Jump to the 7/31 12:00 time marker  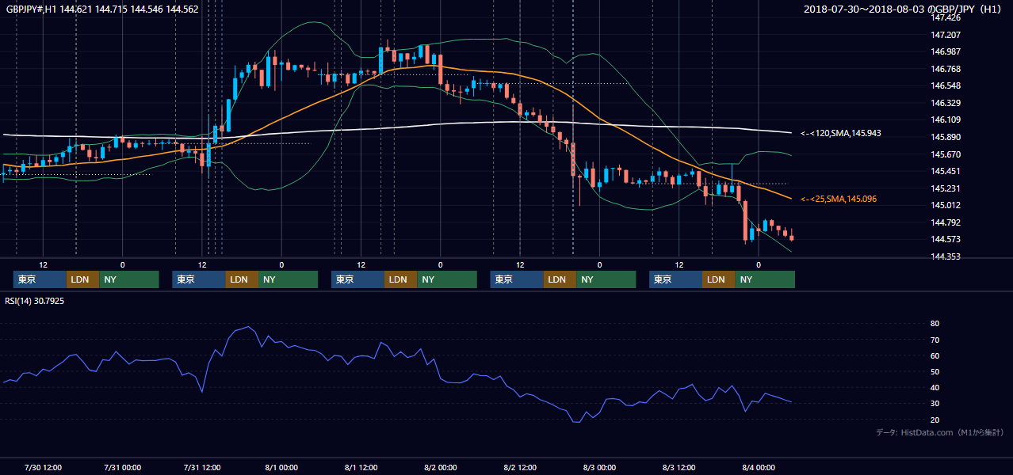click(202, 467)
